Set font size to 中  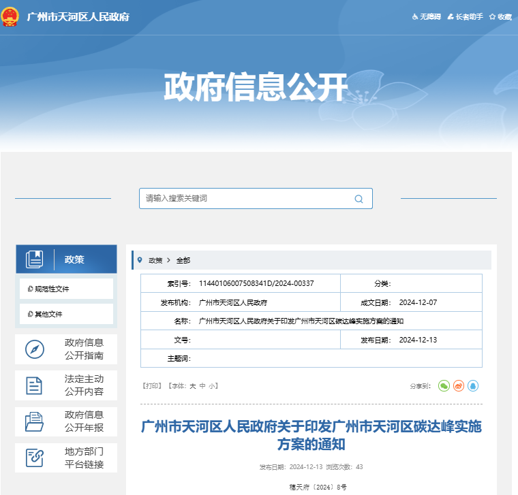(x=202, y=385)
